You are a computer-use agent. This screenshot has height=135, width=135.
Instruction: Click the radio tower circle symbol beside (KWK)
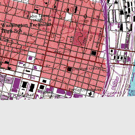[50, 20]
